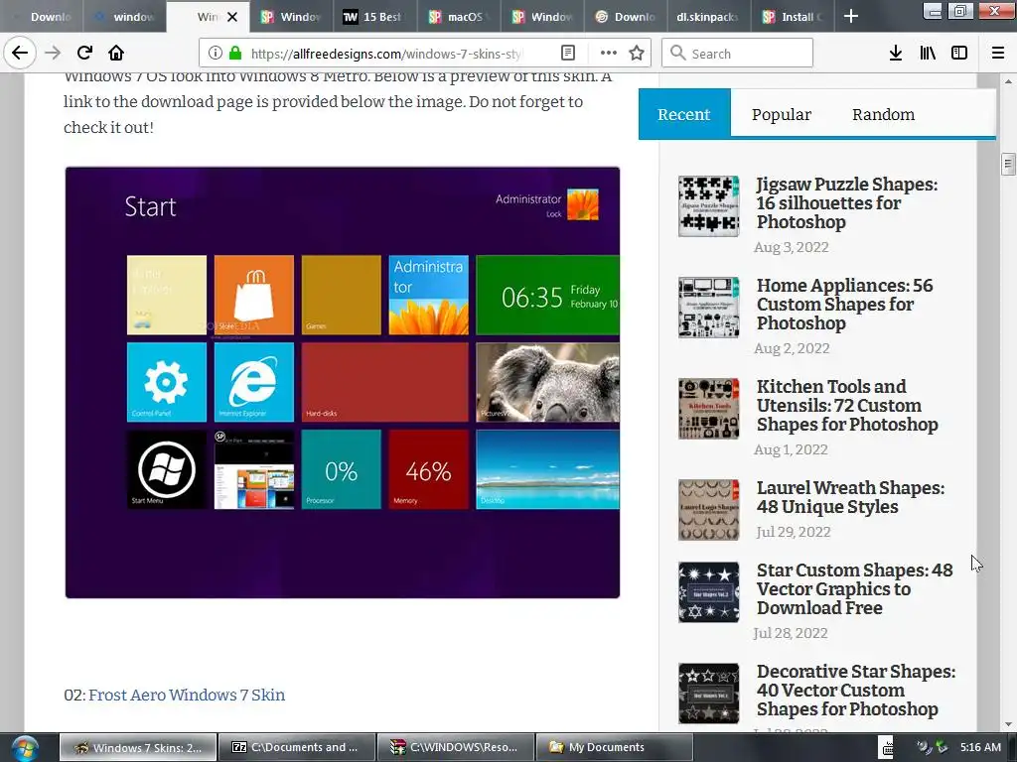Switch to the first Downlo tab
The height and width of the screenshot is (762, 1017).
tap(42, 17)
